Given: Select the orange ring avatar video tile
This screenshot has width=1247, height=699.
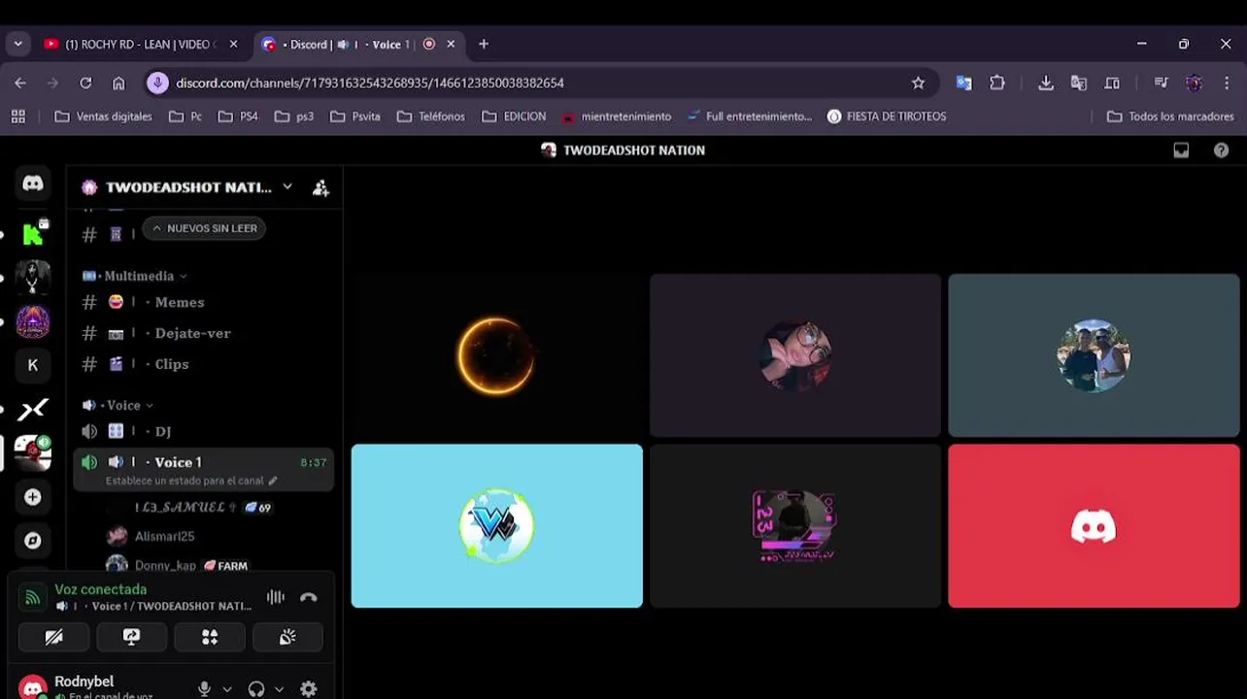Looking at the screenshot, I should click(496, 355).
